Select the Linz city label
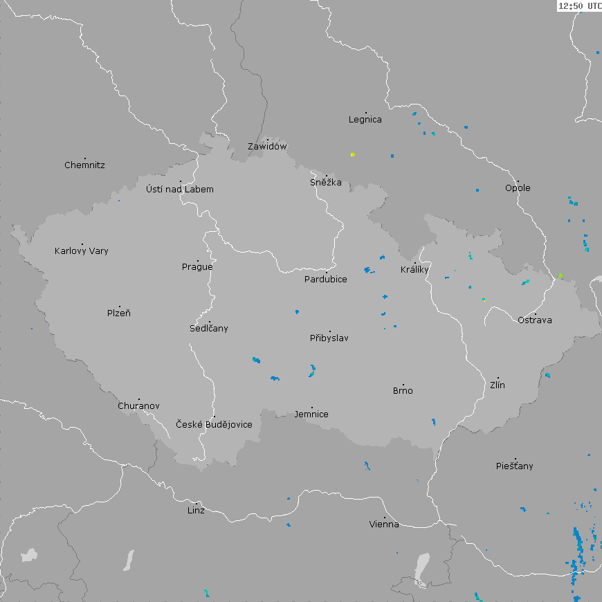The image size is (602, 602). pyautogui.click(x=196, y=511)
